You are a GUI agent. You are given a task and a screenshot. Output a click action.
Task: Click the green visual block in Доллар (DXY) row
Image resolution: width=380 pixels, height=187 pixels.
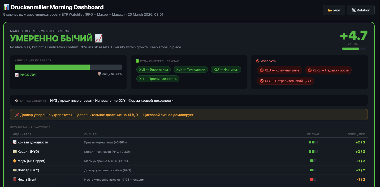[312, 170]
